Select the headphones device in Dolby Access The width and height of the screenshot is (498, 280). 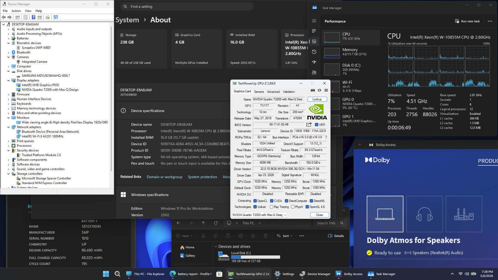425,214
